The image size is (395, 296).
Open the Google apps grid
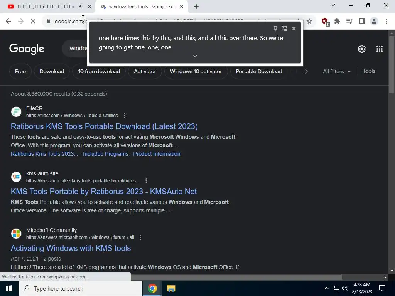click(380, 49)
